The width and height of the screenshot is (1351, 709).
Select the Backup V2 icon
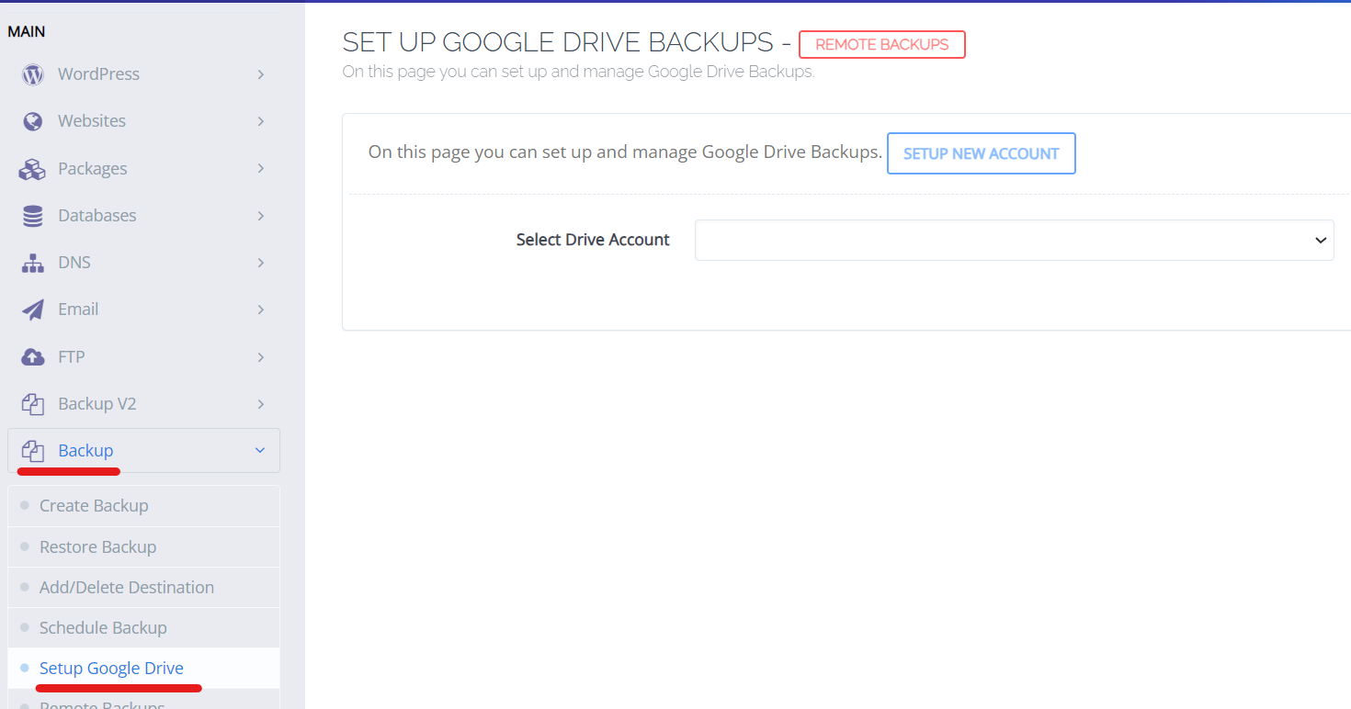[32, 403]
